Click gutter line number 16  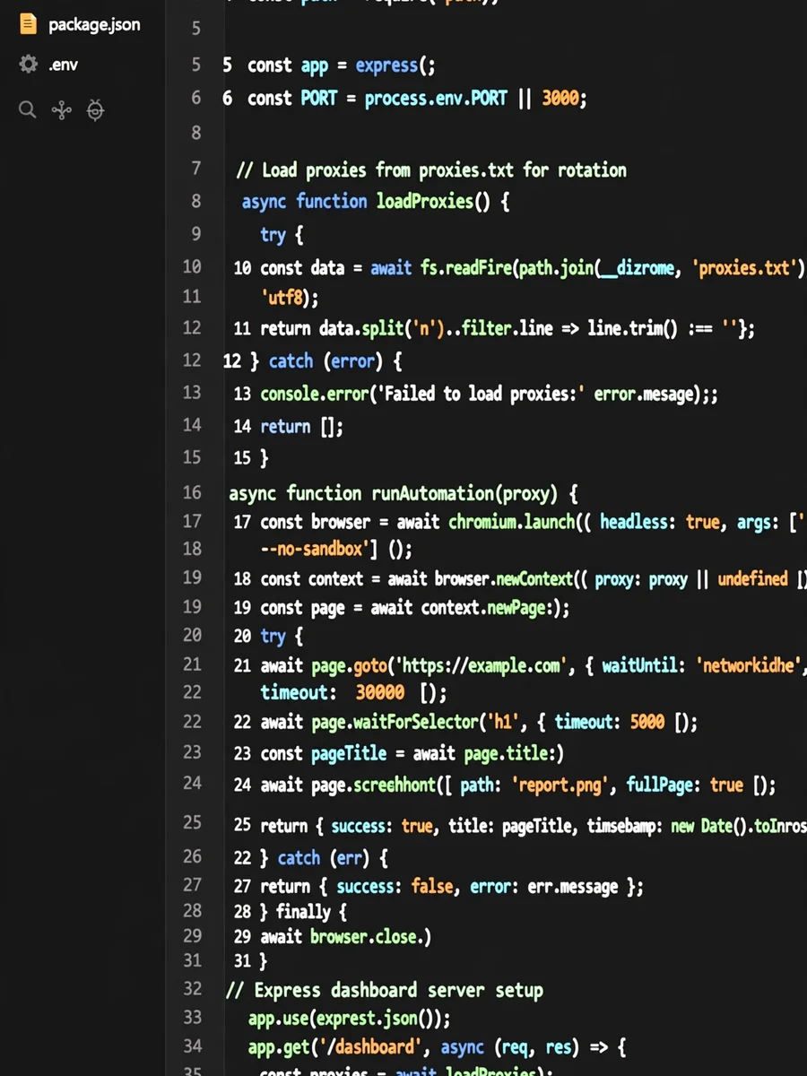pyautogui.click(x=192, y=493)
